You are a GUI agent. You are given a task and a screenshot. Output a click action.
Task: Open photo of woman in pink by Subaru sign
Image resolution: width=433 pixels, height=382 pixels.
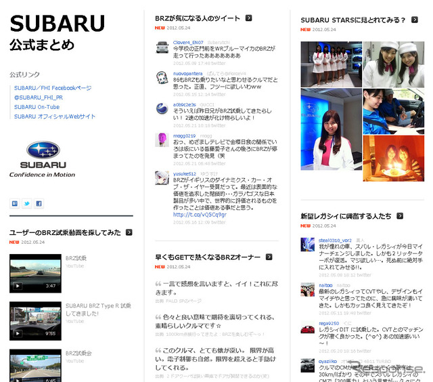pyautogui.click(x=331, y=129)
